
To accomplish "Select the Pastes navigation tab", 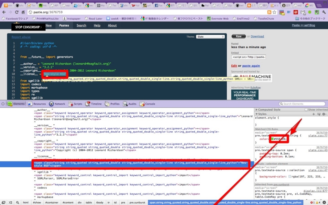I will 64,25.
